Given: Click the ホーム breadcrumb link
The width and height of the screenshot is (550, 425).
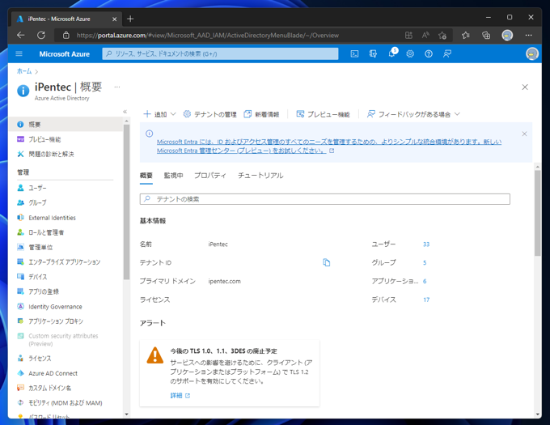Looking at the screenshot, I should 24,71.
